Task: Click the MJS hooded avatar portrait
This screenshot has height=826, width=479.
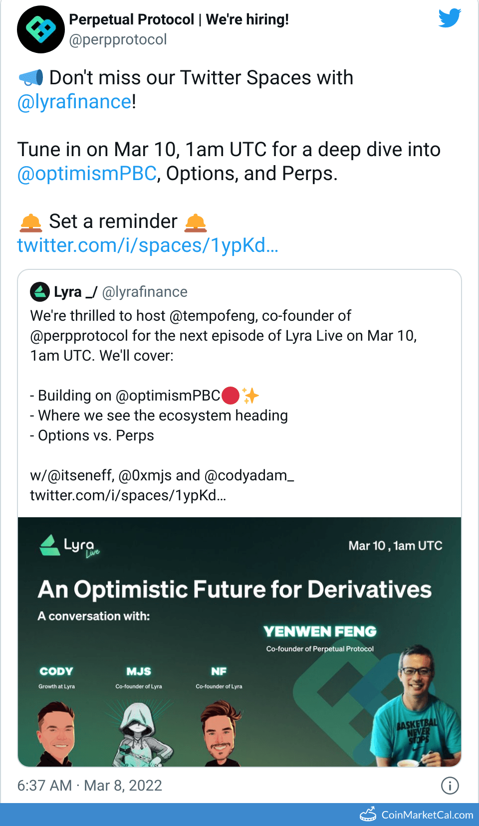Action: pos(139,734)
